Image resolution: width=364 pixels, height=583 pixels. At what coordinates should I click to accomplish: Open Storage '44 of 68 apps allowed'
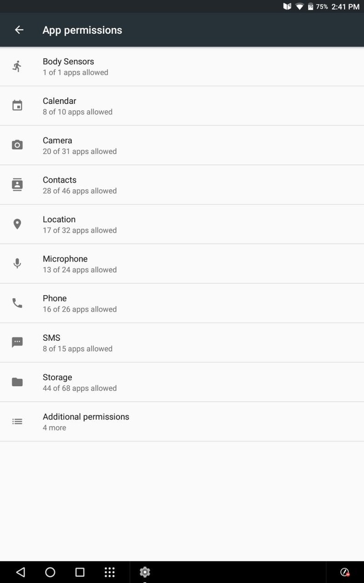(79, 388)
